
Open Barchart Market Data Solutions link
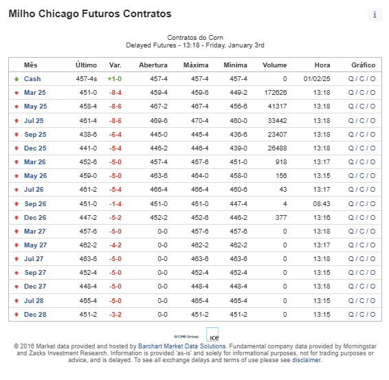(181, 346)
